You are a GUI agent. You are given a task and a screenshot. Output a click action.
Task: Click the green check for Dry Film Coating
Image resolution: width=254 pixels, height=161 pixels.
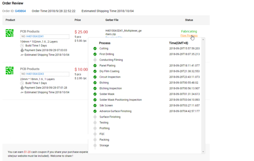95,71
